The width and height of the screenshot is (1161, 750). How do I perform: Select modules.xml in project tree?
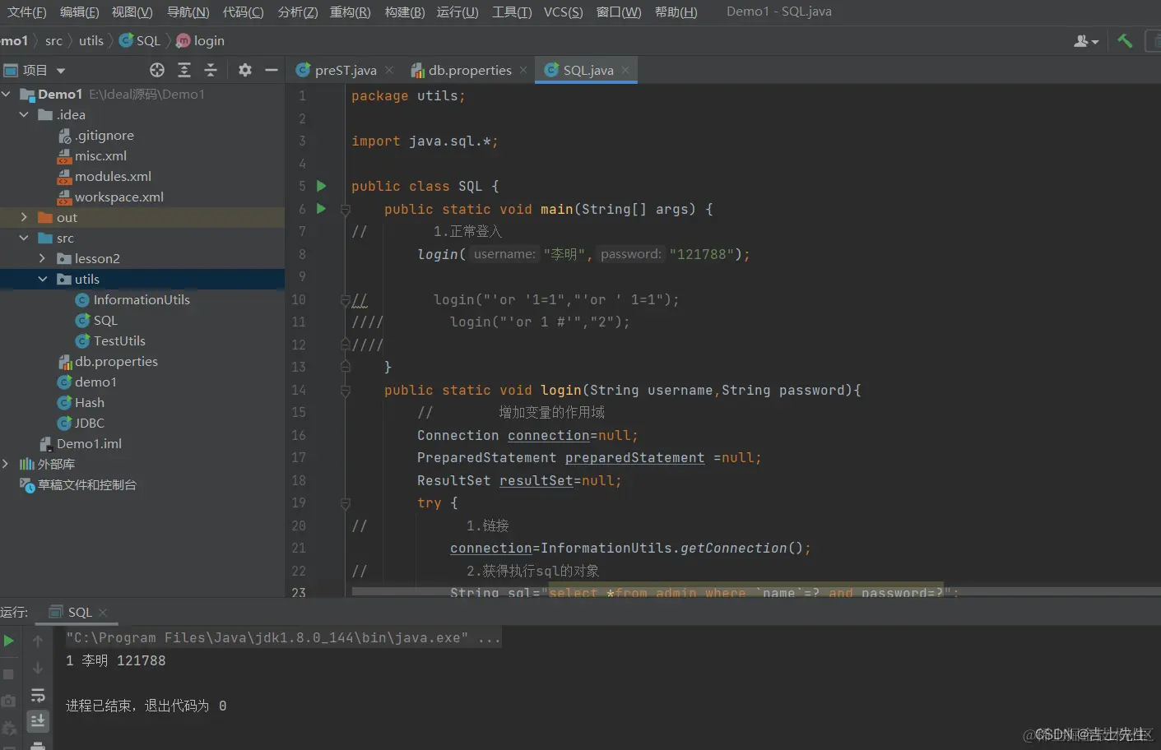(113, 176)
